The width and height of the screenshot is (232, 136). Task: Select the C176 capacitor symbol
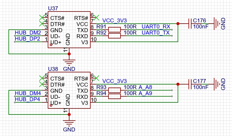point(190,23)
